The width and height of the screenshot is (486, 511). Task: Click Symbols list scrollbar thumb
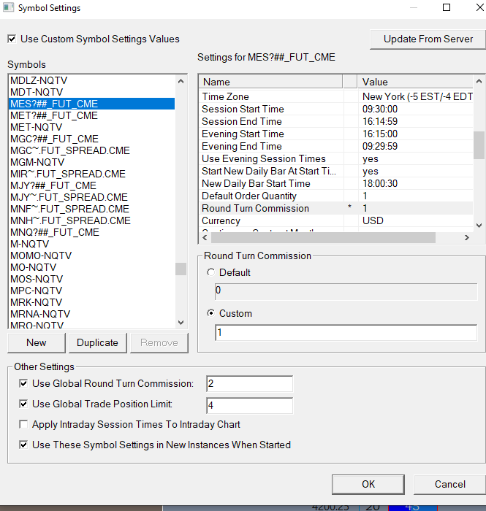pyautogui.click(x=181, y=269)
